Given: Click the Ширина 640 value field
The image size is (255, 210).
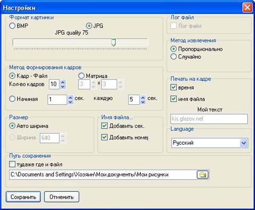Looking at the screenshot, I should click(49, 138).
